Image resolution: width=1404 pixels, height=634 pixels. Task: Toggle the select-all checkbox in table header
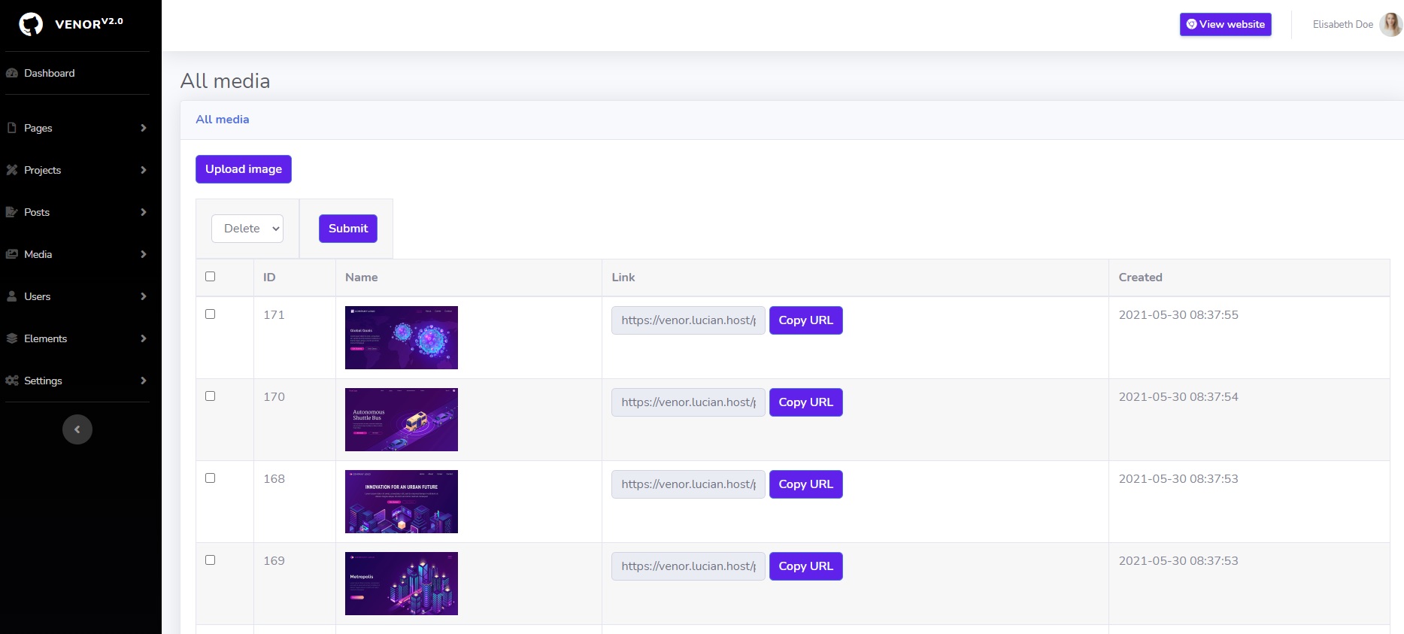click(x=211, y=277)
